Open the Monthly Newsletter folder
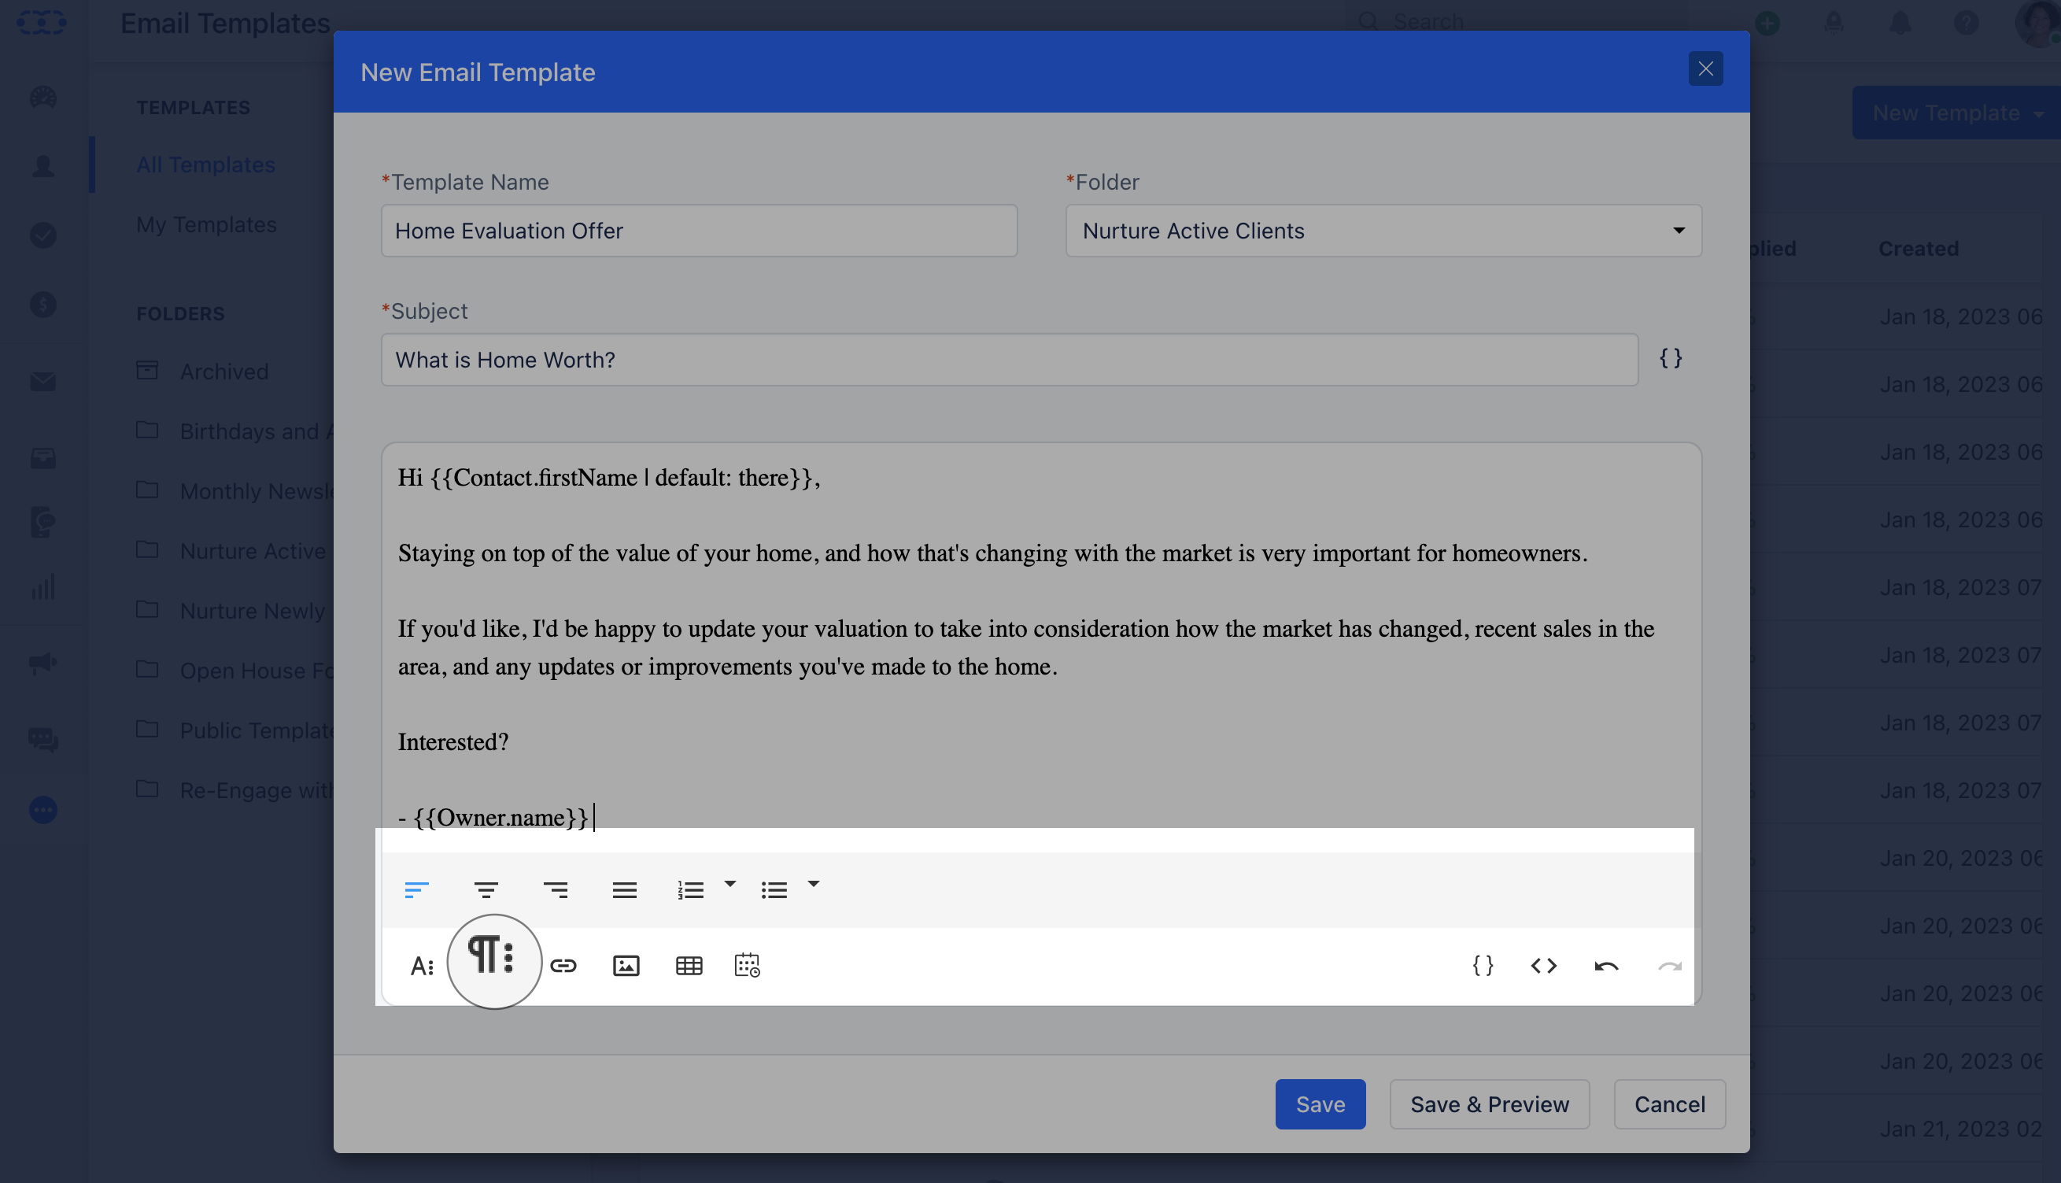This screenshot has height=1183, width=2061. coord(235,490)
